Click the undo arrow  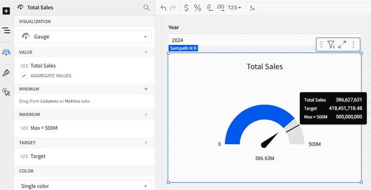163,7
